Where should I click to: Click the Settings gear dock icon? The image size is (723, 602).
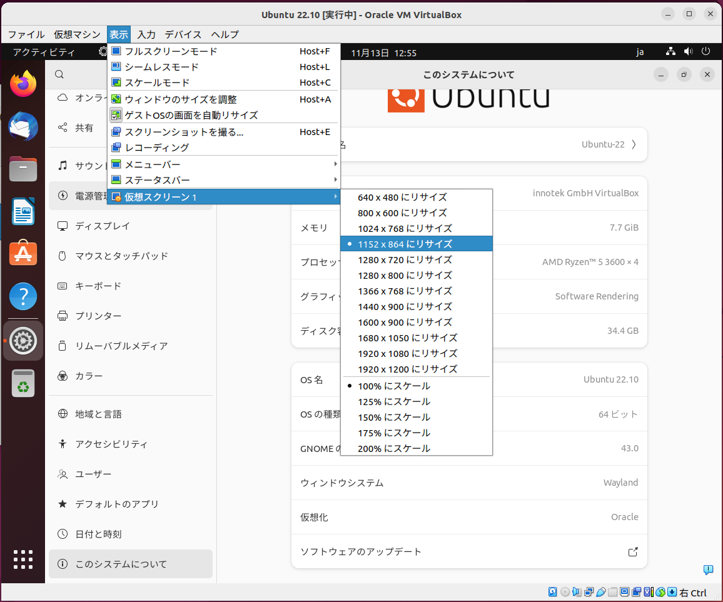coord(23,341)
